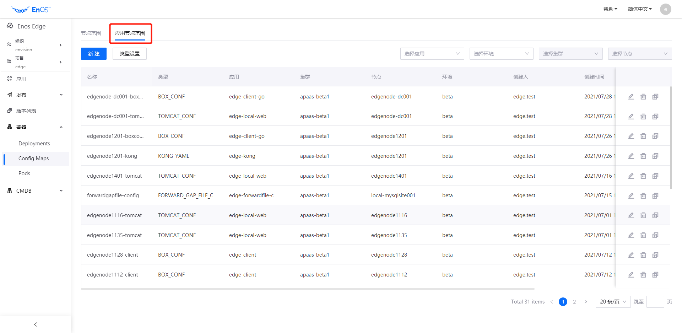682x333 pixels.
Task: Delete the edgenode1201-kong config map
Action: coord(643,156)
